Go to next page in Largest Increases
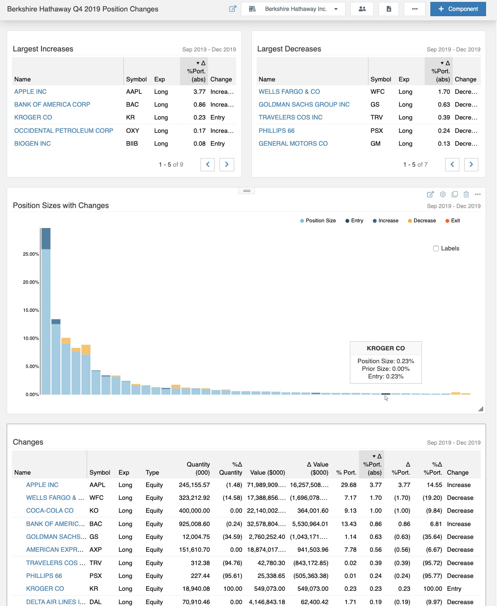Viewport: 497px width, 606px height. coord(227,165)
